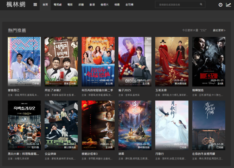Open the rankings chart icon
This screenshot has width=234, height=168.
(x=228, y=5)
